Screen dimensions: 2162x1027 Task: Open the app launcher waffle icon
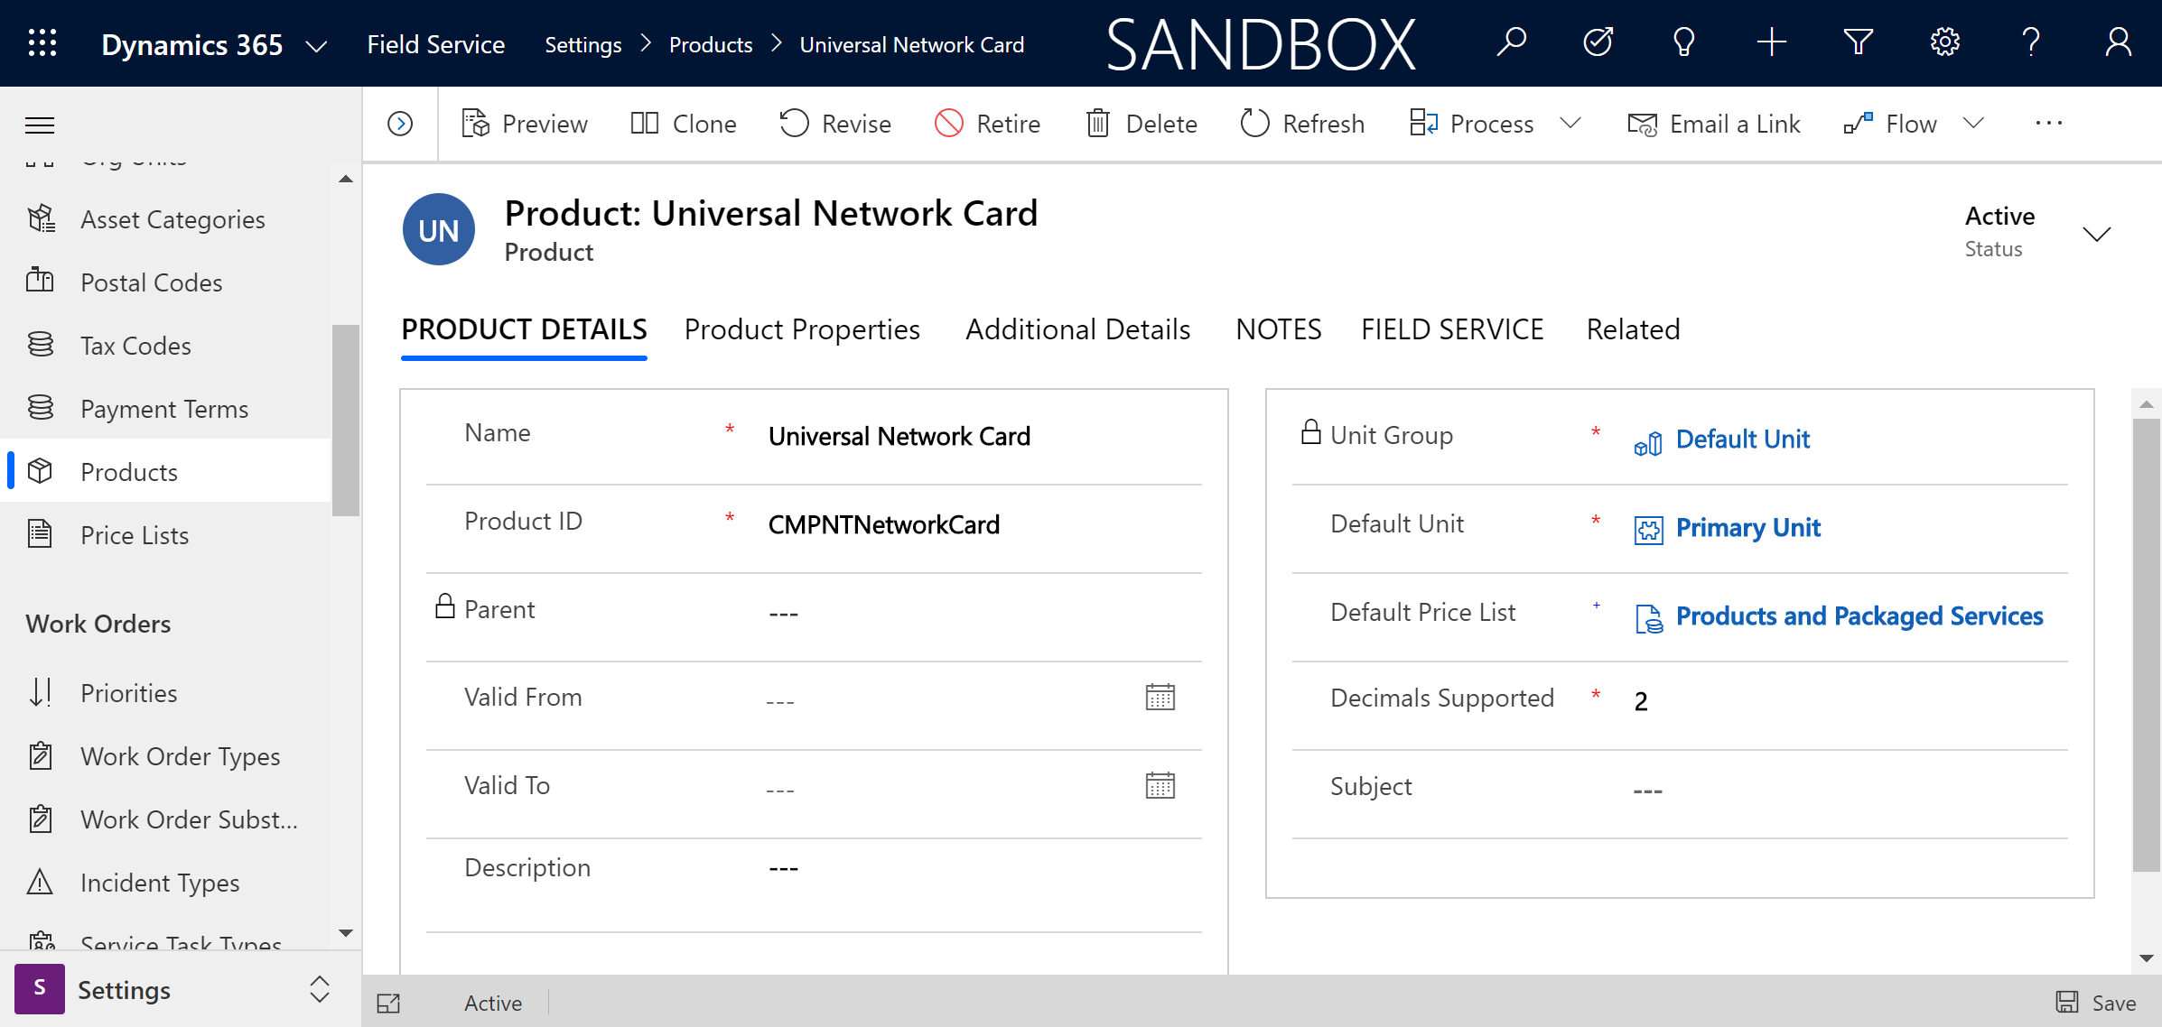pos(42,43)
